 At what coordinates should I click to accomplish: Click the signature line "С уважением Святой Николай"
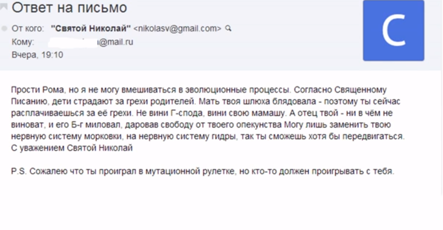coord(72,148)
